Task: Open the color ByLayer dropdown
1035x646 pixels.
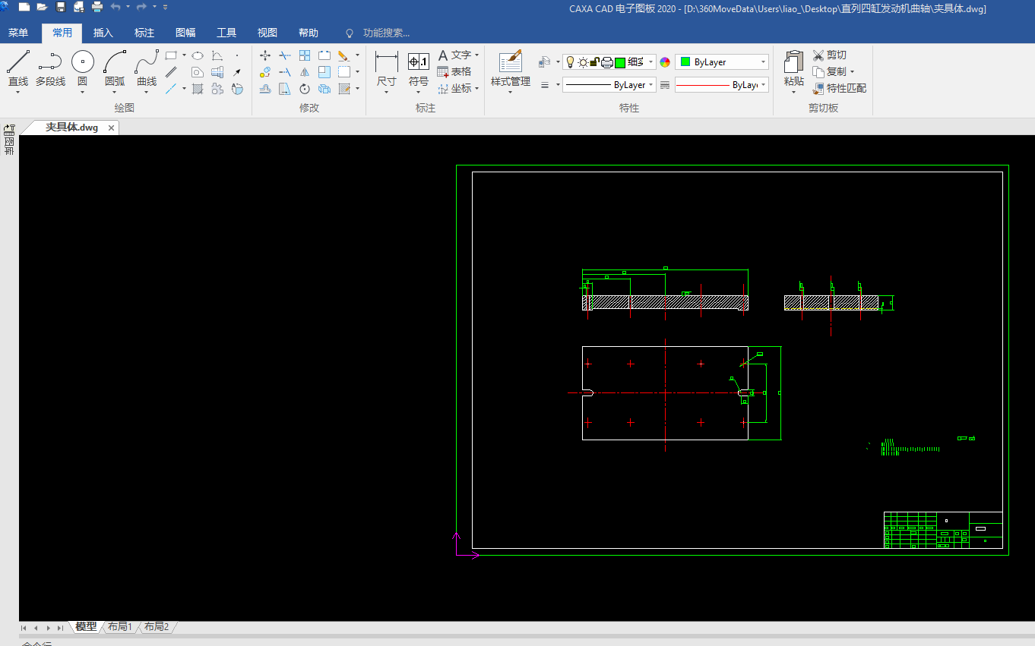Action: point(764,62)
